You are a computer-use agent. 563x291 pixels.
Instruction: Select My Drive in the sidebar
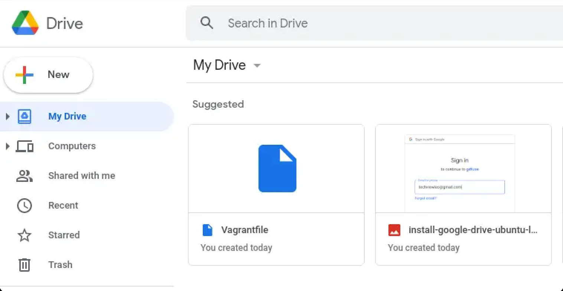click(x=67, y=116)
